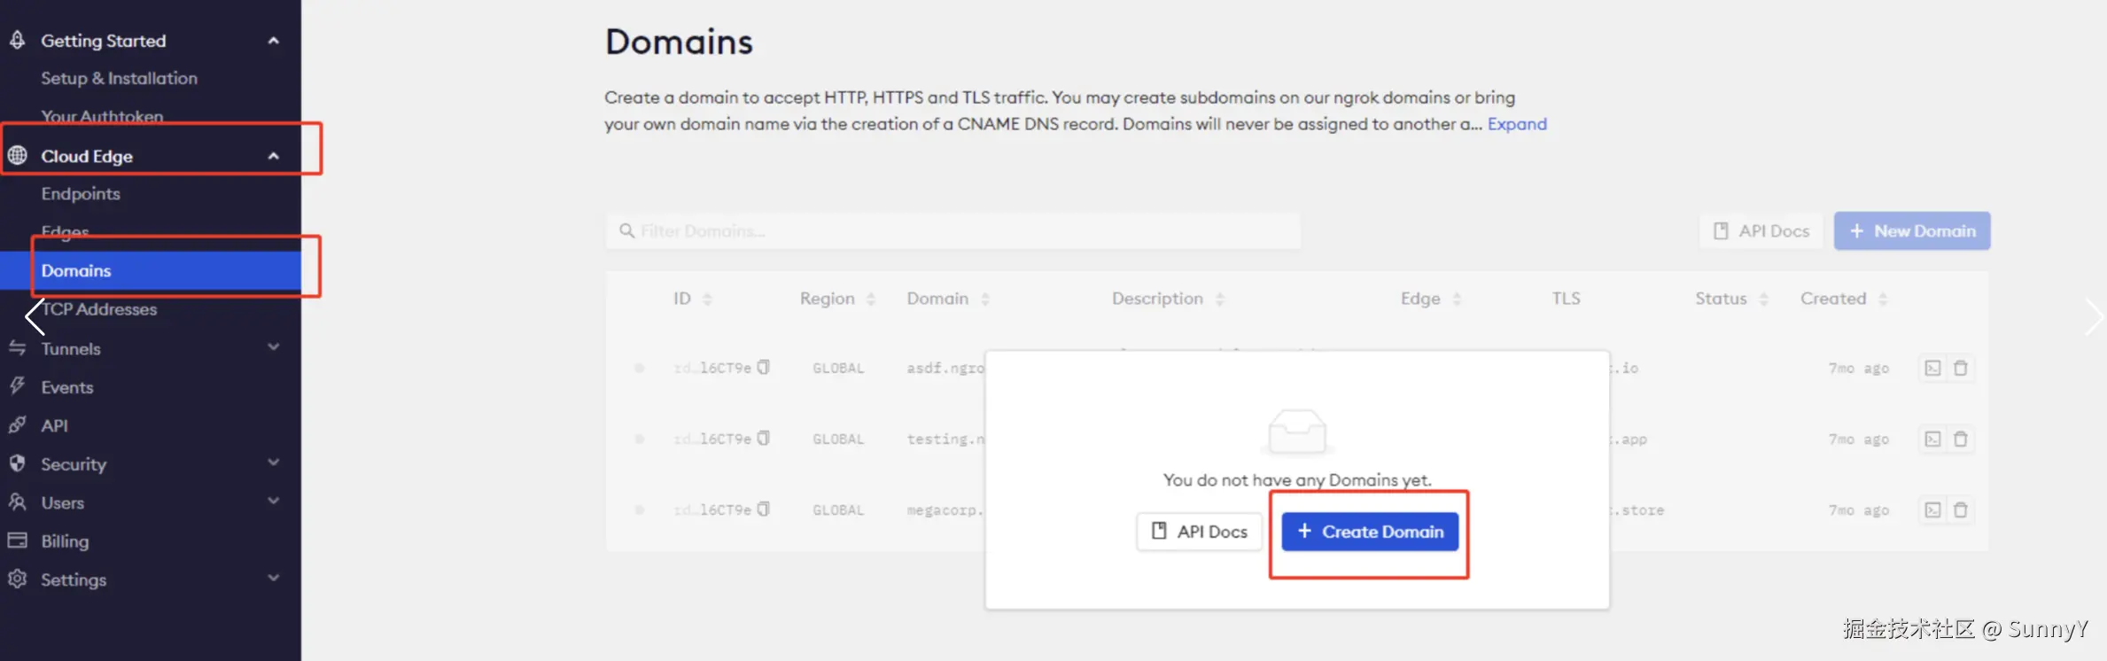Screen dimensions: 2107x661
Task: Open Endpoints in the sidebar
Action: pyautogui.click(x=81, y=194)
